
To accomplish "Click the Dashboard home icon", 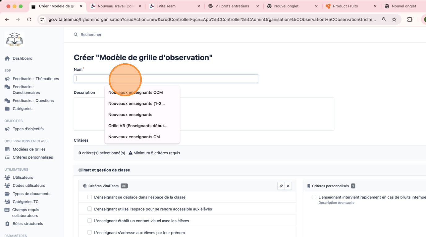I will point(7,58).
